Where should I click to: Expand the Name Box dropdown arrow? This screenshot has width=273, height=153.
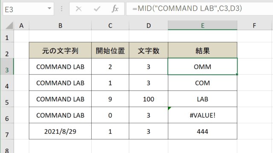point(49,8)
